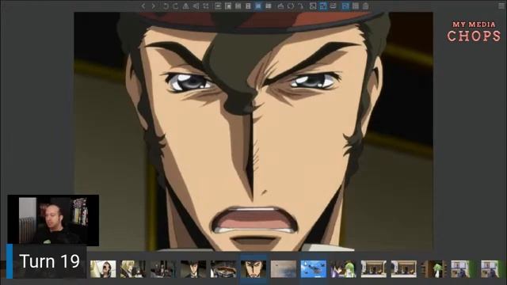Screen dimensions: 507x285
Task: Open the blonde character thumbnail
Action: coord(133,269)
